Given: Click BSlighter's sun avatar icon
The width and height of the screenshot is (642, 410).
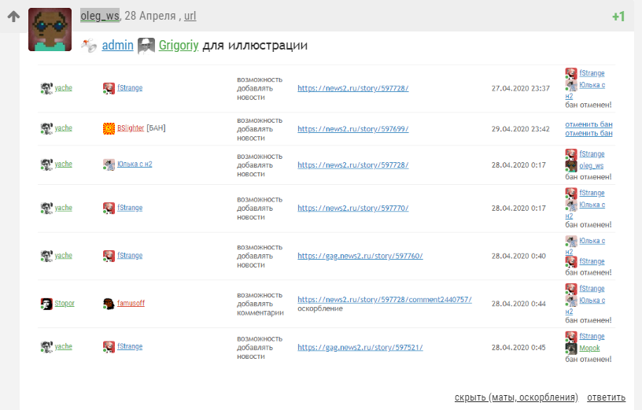Looking at the screenshot, I should (109, 128).
